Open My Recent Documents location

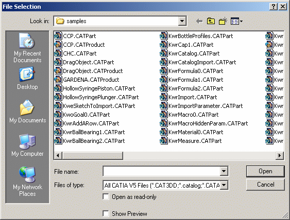[x=27, y=48]
